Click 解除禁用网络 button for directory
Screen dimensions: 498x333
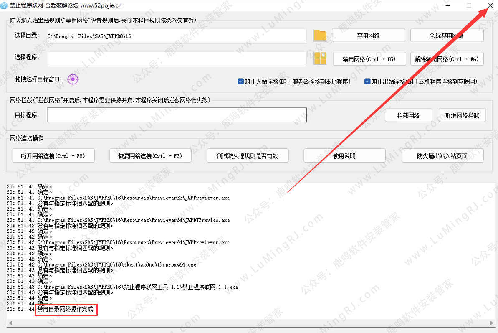[x=447, y=36]
